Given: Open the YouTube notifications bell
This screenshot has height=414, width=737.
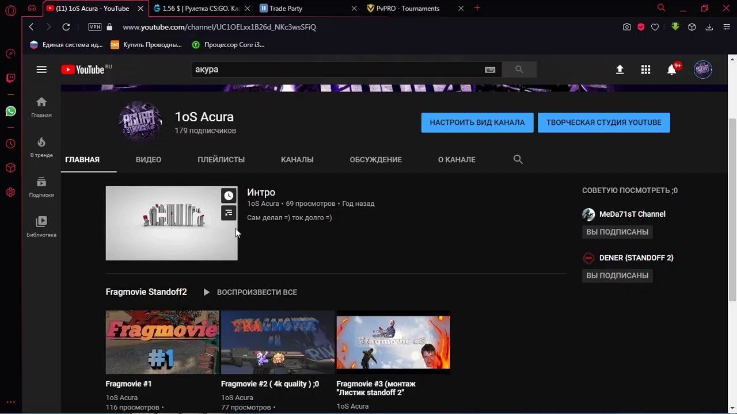Looking at the screenshot, I should pos(672,69).
